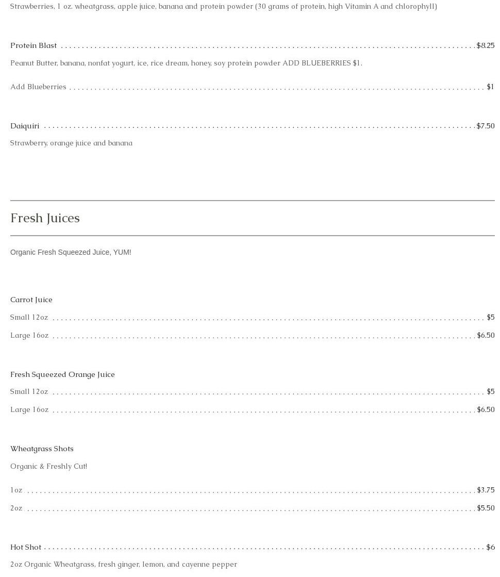Click the Organic & Freshly Cut! description
The width and height of the screenshot is (500, 577).
[48, 466]
